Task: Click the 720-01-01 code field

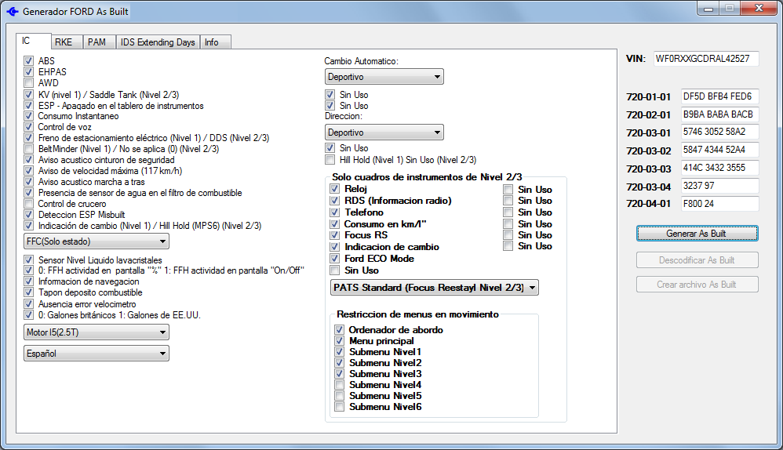Action: click(719, 96)
